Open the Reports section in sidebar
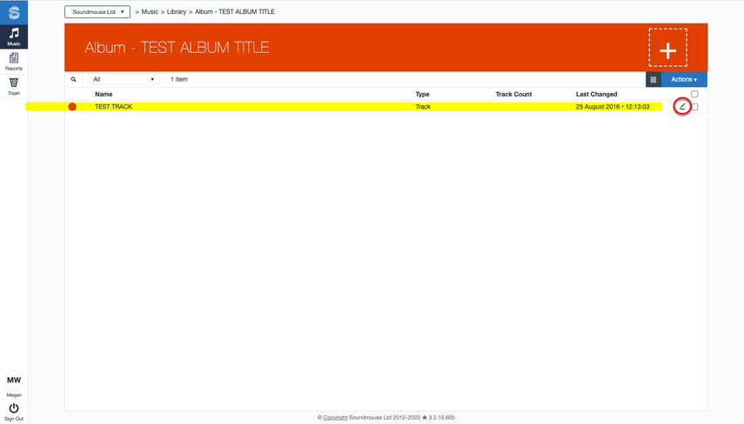Image resolution: width=744 pixels, height=424 pixels. [x=14, y=62]
